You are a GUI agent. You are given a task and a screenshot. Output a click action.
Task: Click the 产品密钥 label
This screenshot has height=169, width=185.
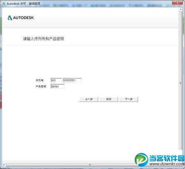(41, 86)
